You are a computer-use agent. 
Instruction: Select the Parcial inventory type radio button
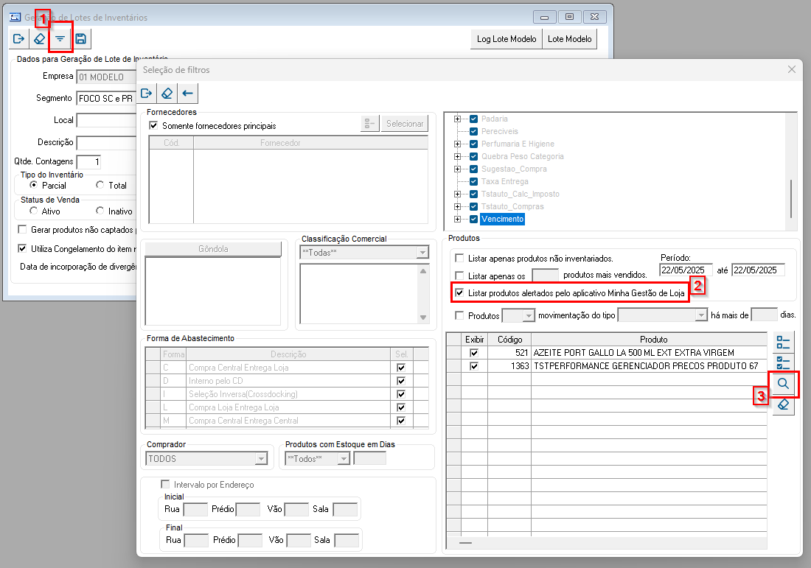pyautogui.click(x=34, y=185)
